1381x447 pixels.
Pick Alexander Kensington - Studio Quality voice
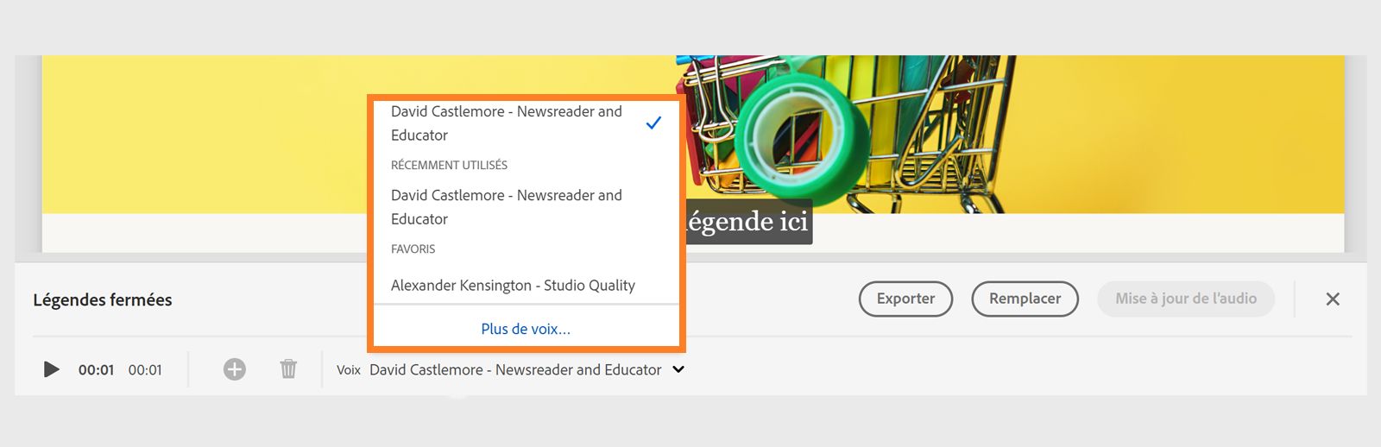(x=513, y=286)
